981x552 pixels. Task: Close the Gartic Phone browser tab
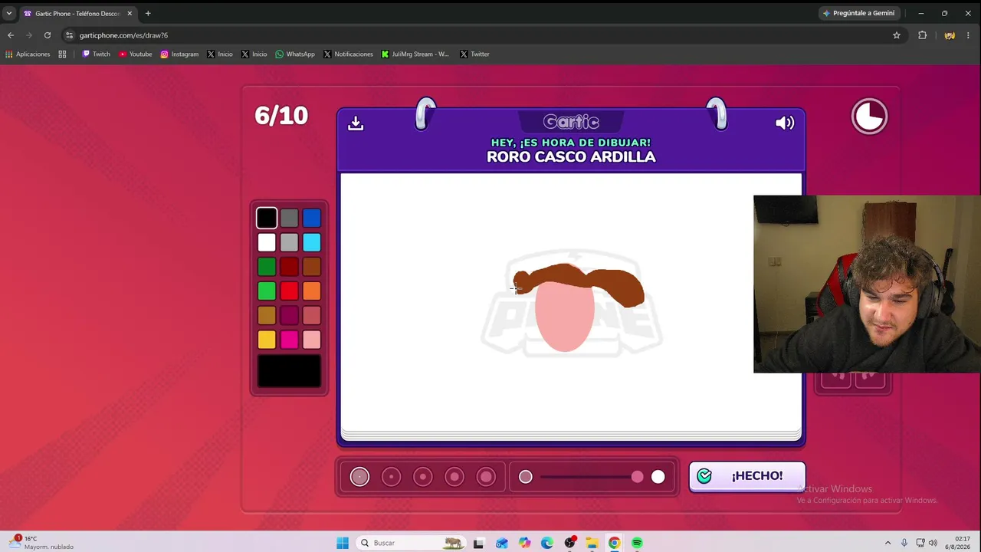[x=130, y=13]
